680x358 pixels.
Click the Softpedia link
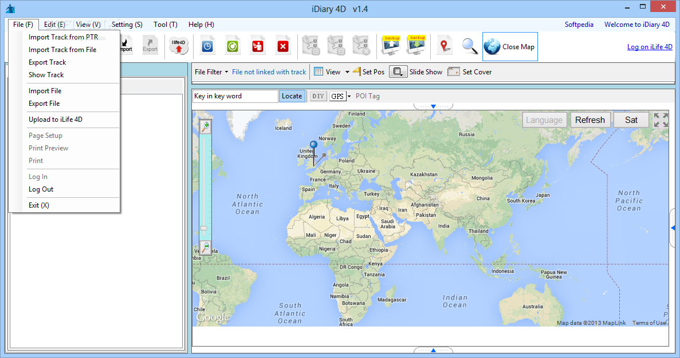click(x=579, y=25)
